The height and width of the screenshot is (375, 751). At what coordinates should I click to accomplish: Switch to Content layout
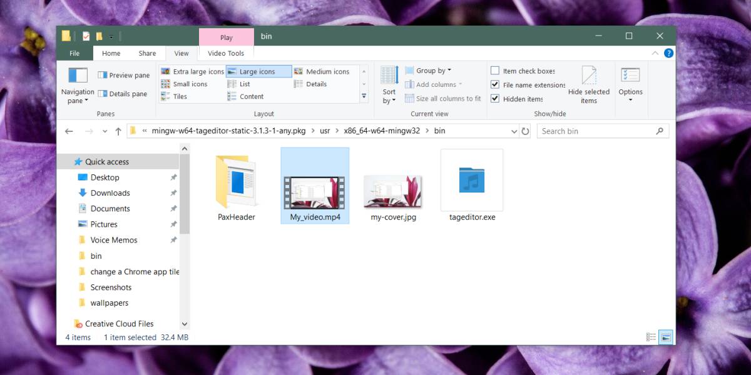click(x=246, y=96)
